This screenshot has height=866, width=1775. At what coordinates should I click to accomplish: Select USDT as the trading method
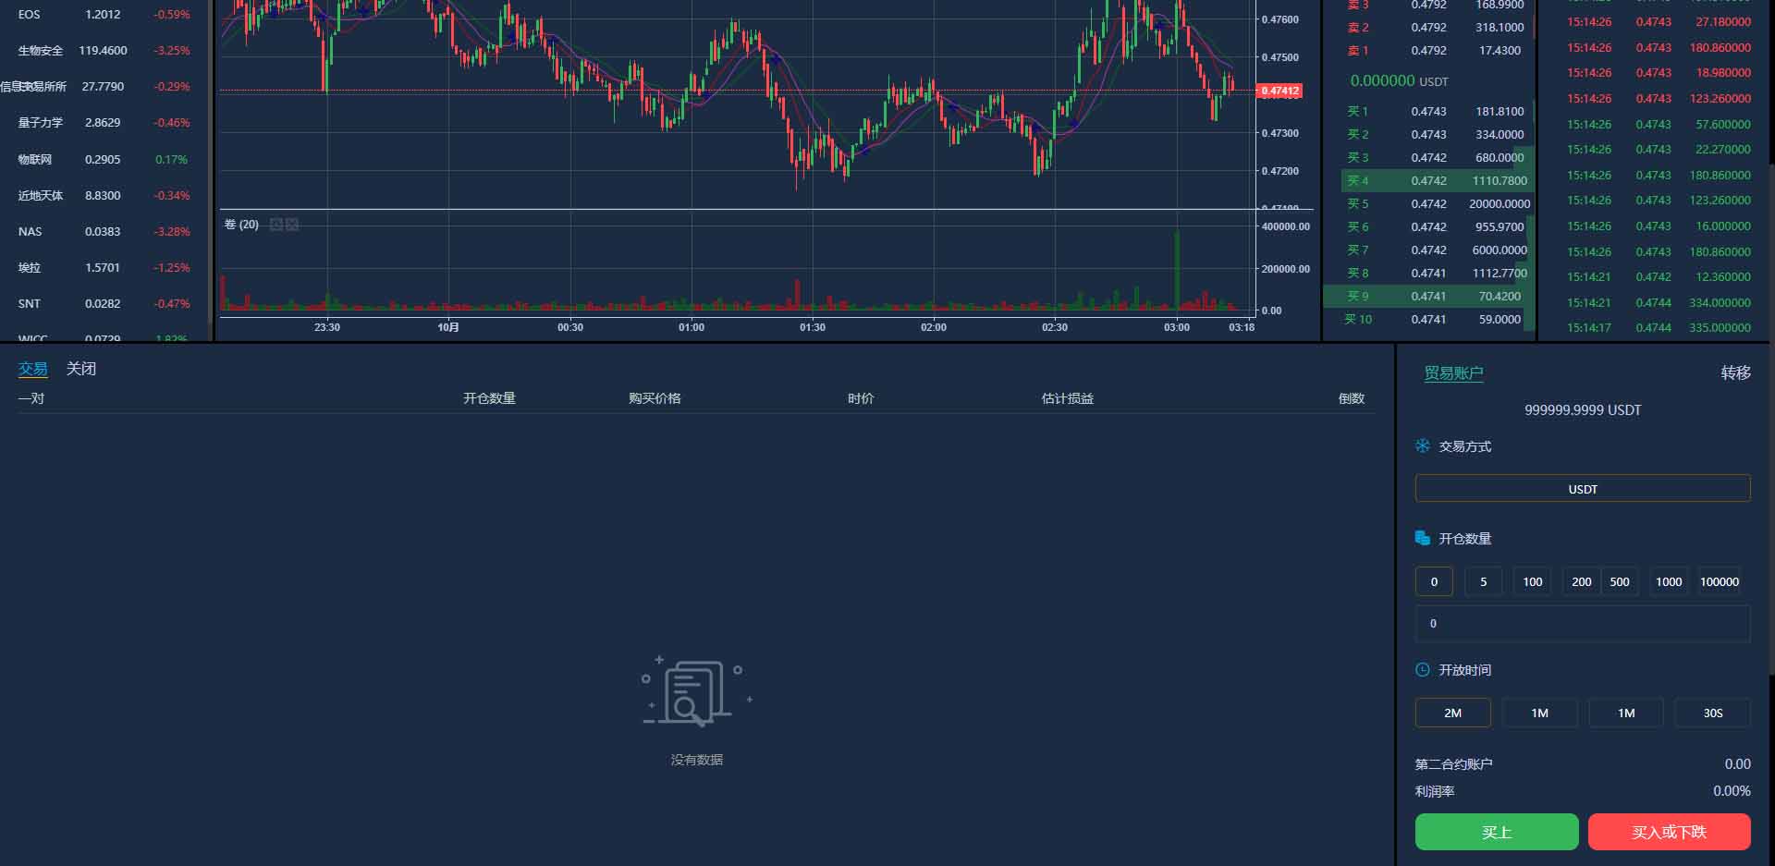point(1582,488)
